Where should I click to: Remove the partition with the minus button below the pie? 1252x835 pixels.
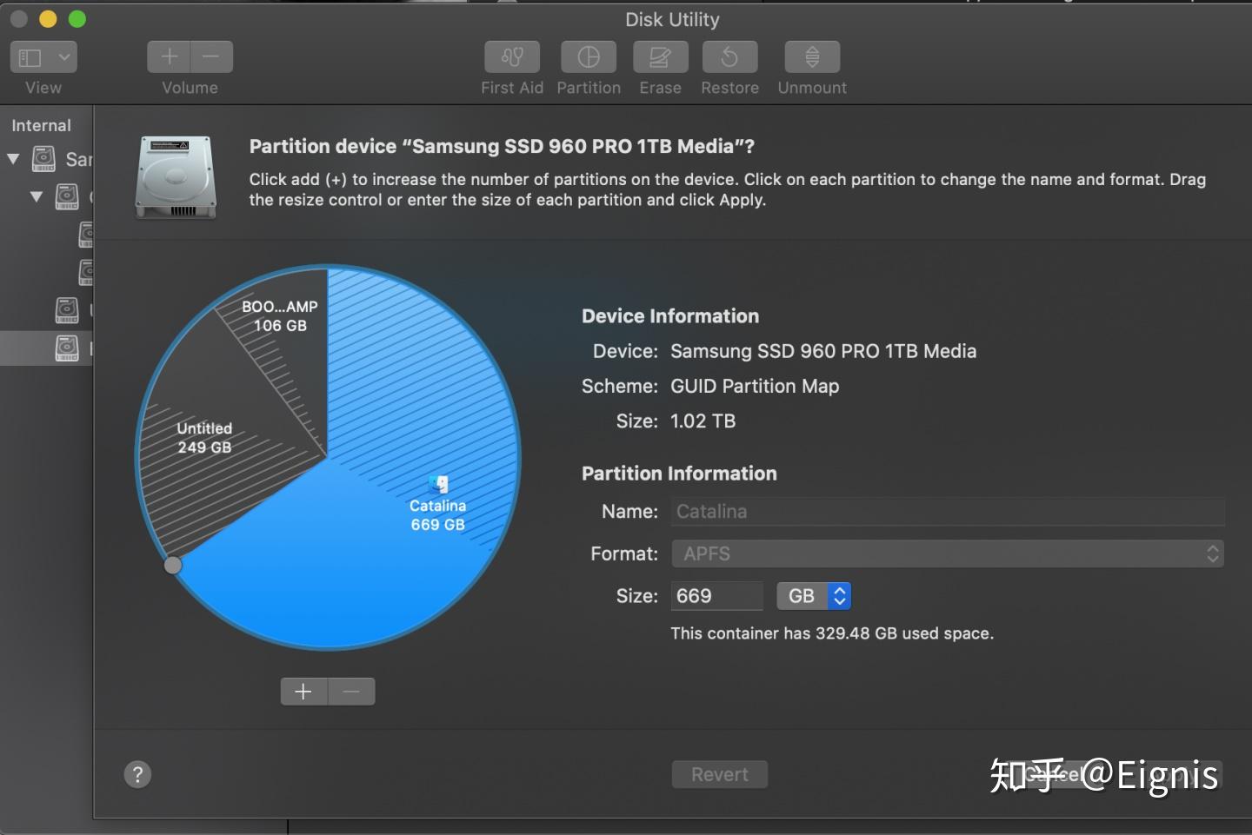coord(351,692)
